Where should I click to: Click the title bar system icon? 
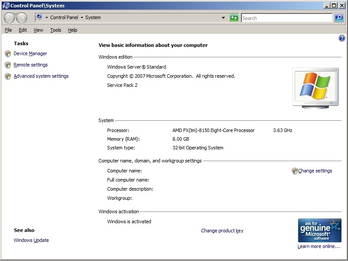point(6,6)
